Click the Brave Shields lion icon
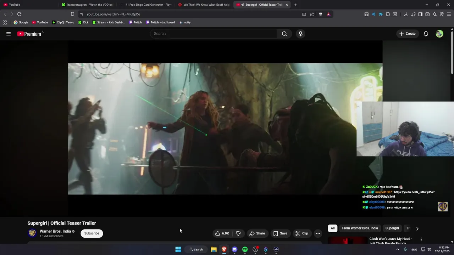 [x=321, y=14]
